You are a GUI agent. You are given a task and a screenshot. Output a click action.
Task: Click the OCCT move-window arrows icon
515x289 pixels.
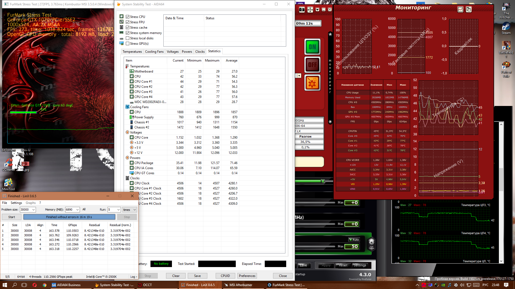310,10
